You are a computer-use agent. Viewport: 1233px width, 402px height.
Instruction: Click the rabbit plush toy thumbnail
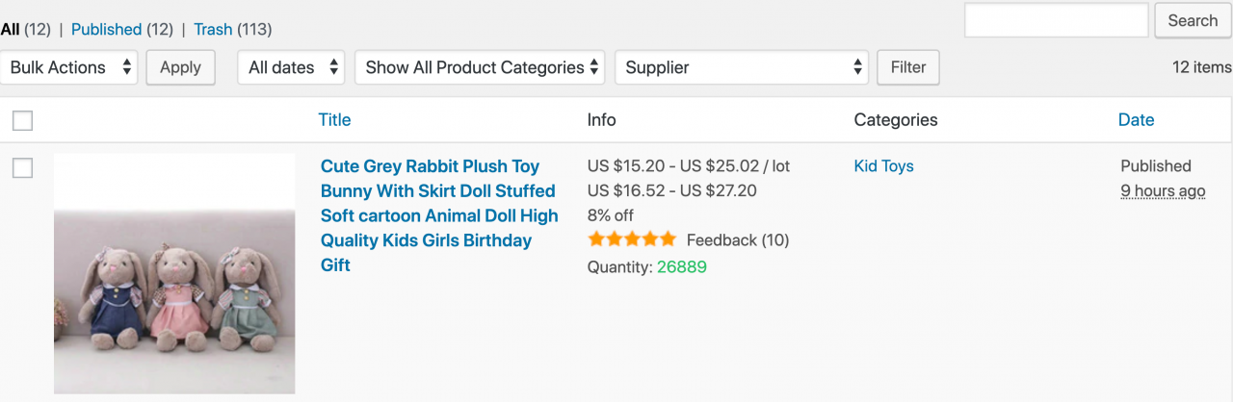click(174, 274)
